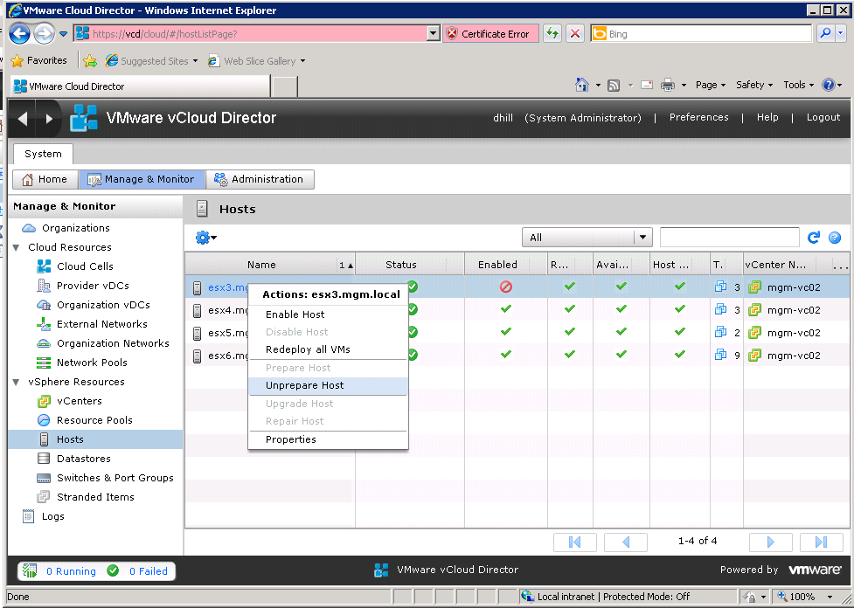Open the Preferences link
The image size is (854, 608).
click(698, 118)
